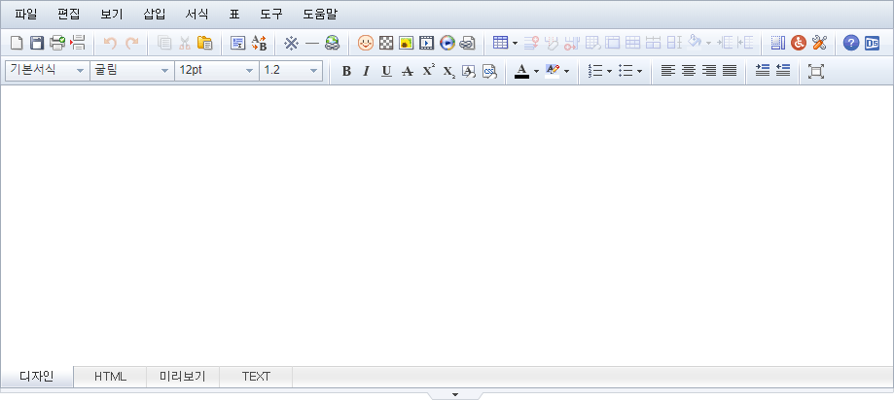Switch to the 미리보기 tab
The width and height of the screenshot is (894, 400).
point(183,377)
